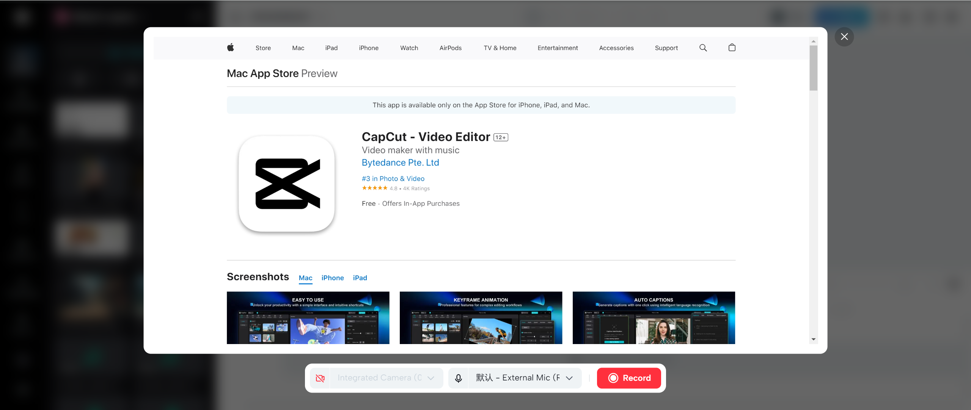
Task: Switch to the iPhone screenshots tab
Action: tap(332, 278)
